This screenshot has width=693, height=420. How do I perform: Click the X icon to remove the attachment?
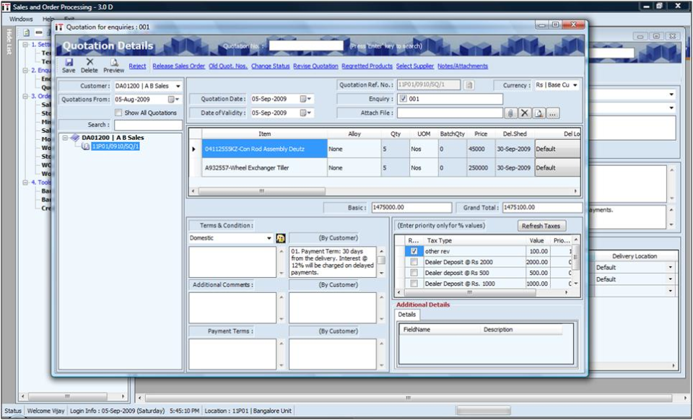pos(524,113)
